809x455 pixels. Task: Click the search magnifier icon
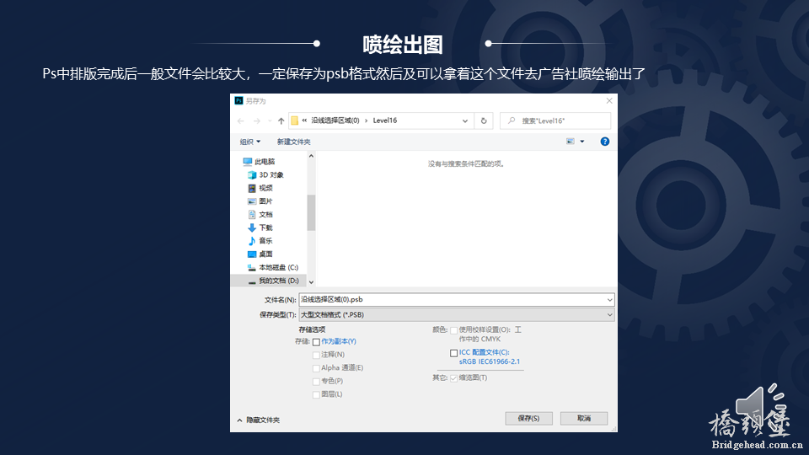(x=512, y=120)
